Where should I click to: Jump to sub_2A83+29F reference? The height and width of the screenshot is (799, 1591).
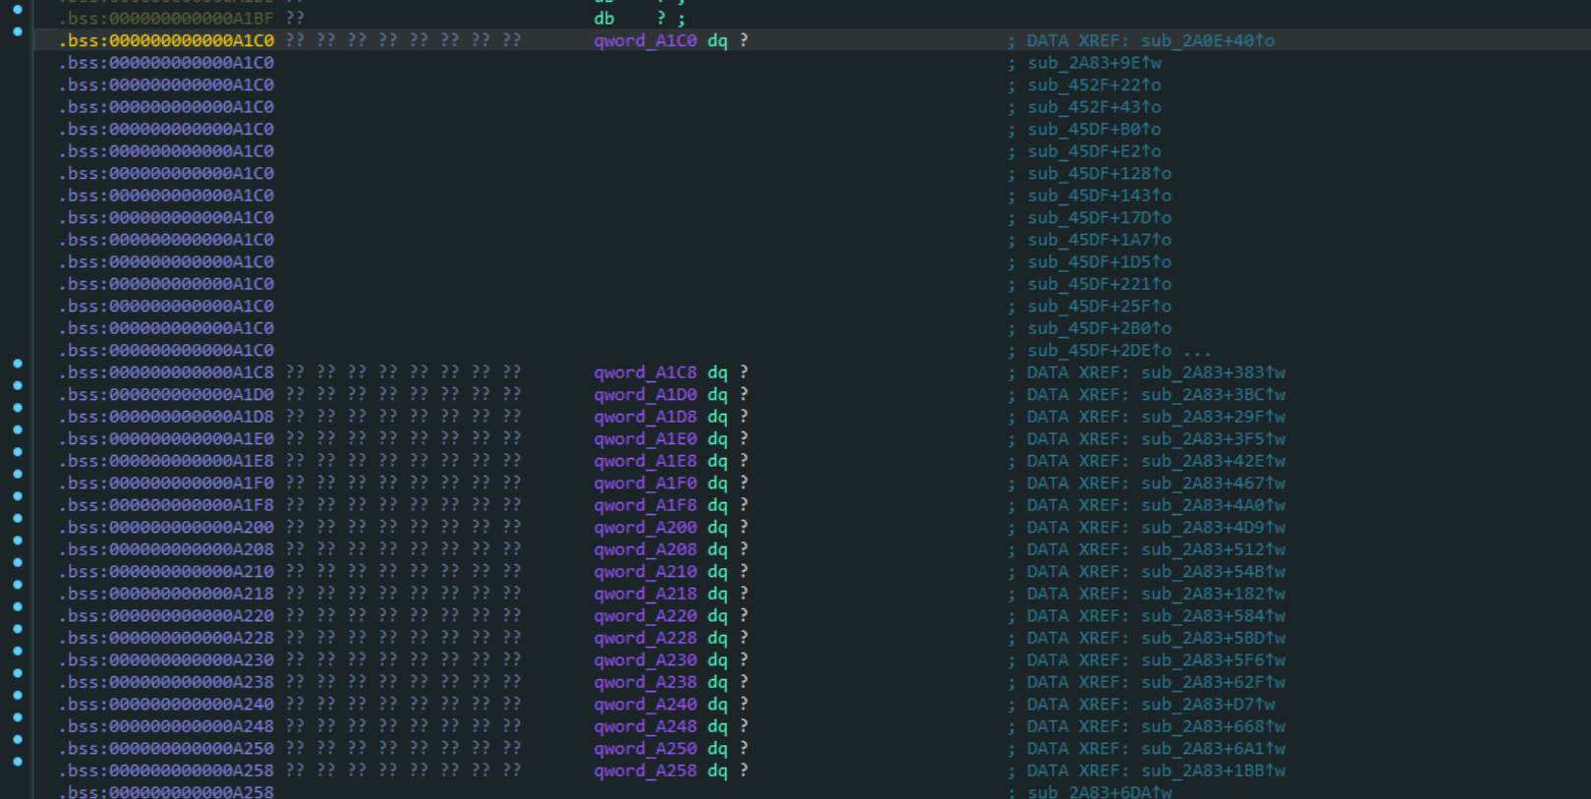pyautogui.click(x=1214, y=417)
